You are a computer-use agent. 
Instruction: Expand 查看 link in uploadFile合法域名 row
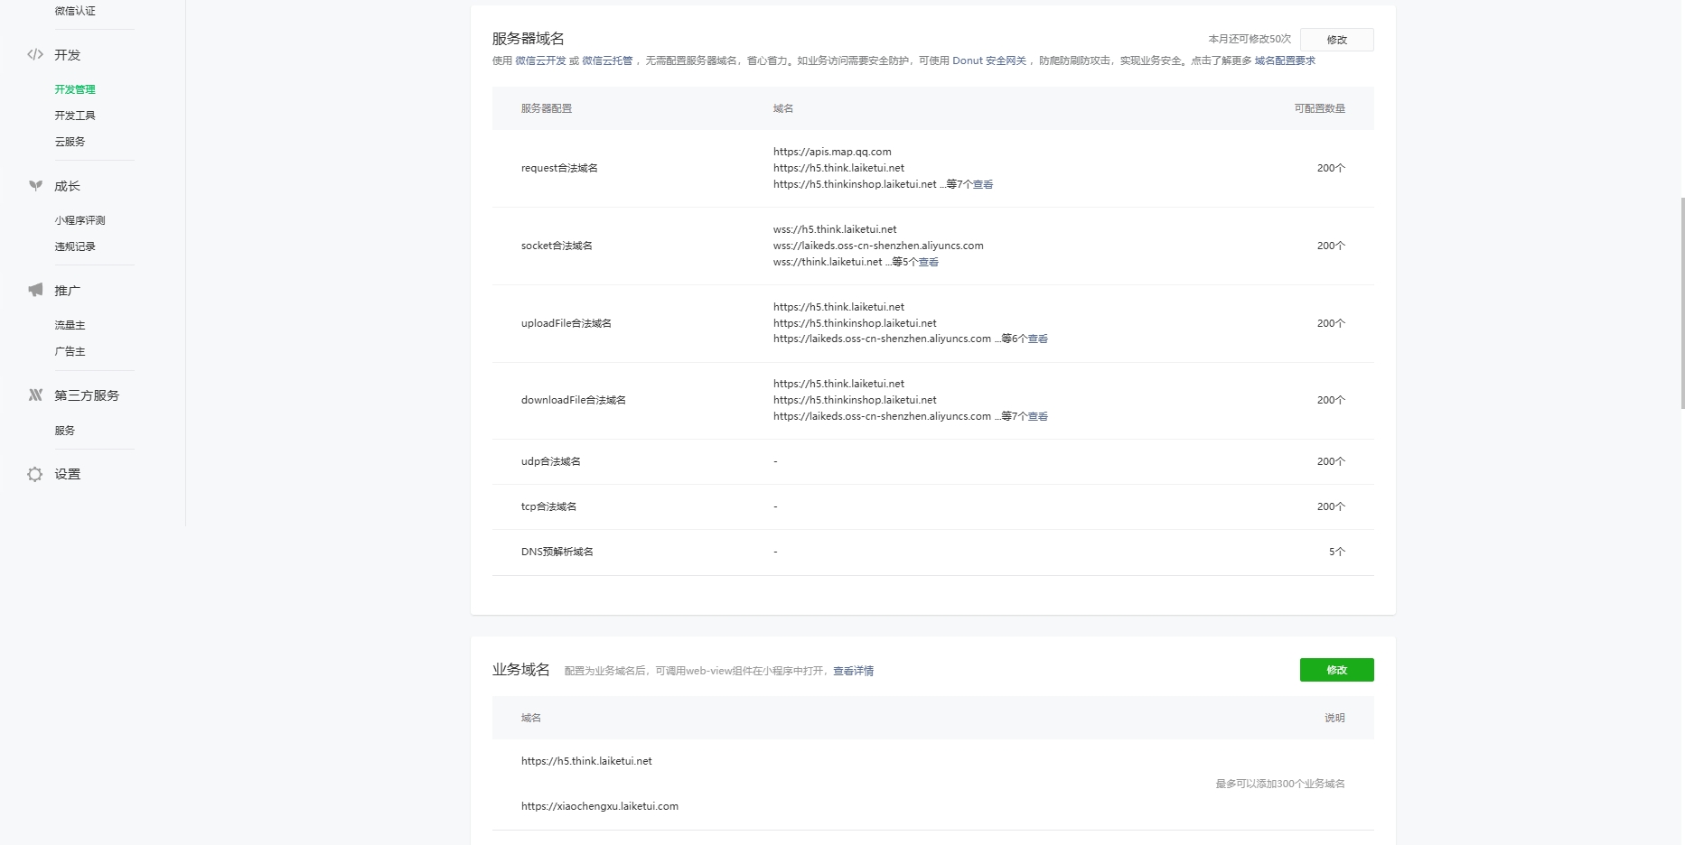click(x=1038, y=339)
